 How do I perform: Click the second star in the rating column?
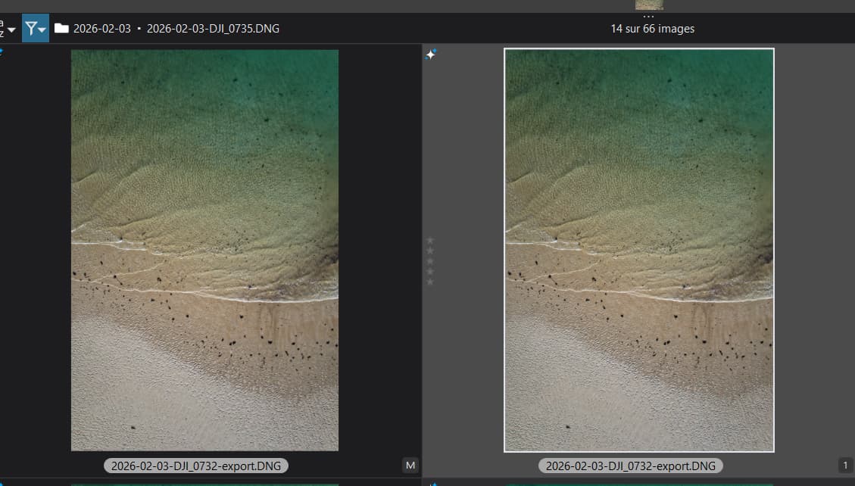pos(431,251)
